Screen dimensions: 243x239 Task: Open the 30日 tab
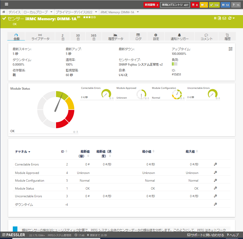tap(78, 37)
